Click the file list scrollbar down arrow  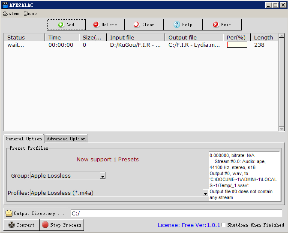click(281, 128)
